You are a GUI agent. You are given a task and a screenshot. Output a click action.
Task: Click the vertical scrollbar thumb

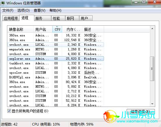[x=152, y=69]
